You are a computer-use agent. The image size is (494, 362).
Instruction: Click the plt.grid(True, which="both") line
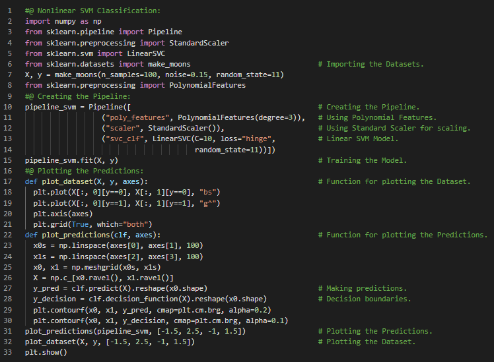click(92, 224)
